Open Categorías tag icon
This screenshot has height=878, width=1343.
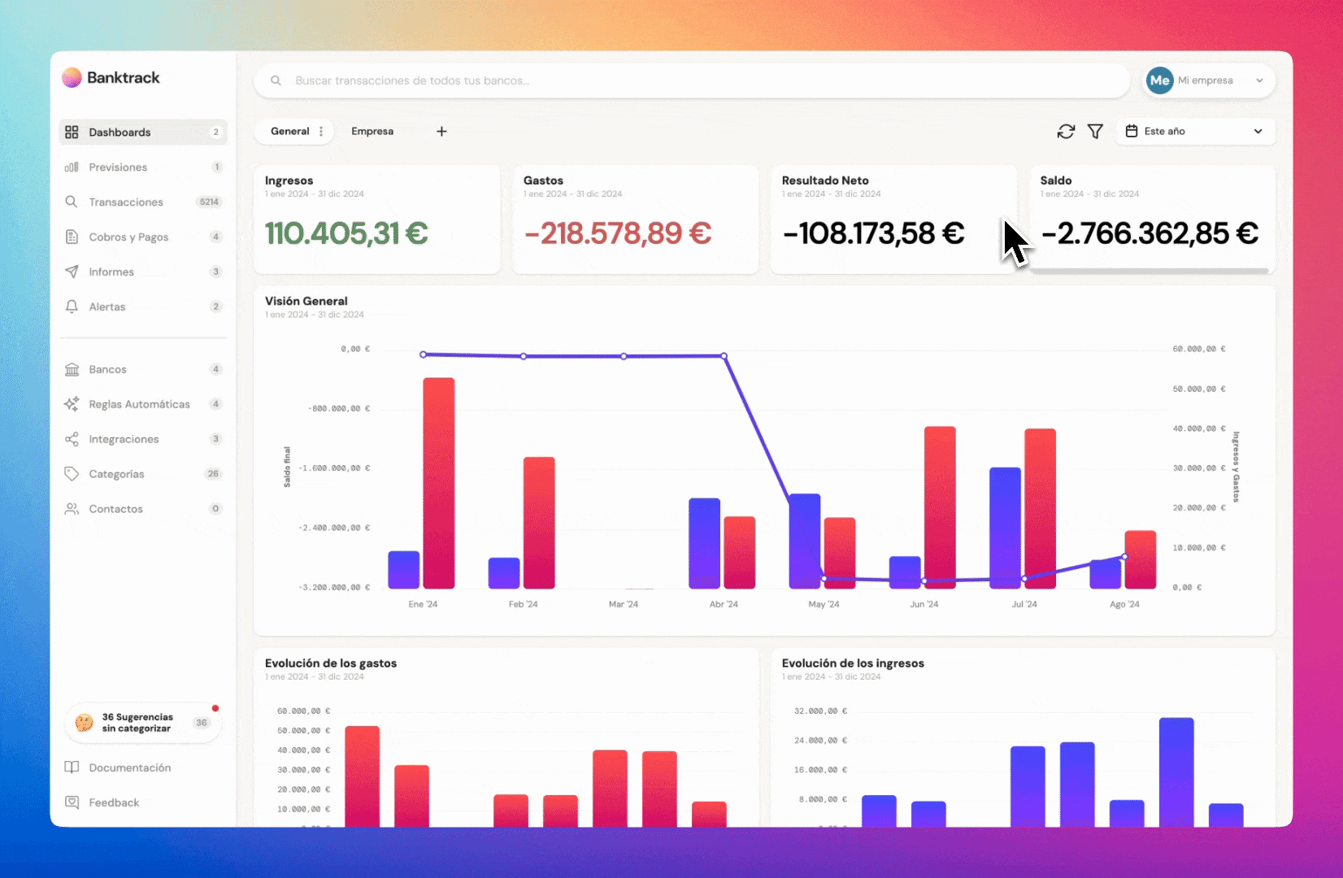(x=72, y=474)
